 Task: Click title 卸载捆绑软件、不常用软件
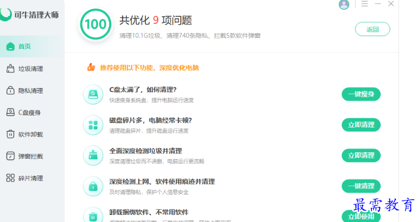click(149, 212)
